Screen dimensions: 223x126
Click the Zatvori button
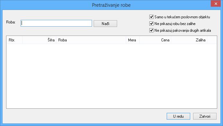pyautogui.click(x=205, y=116)
